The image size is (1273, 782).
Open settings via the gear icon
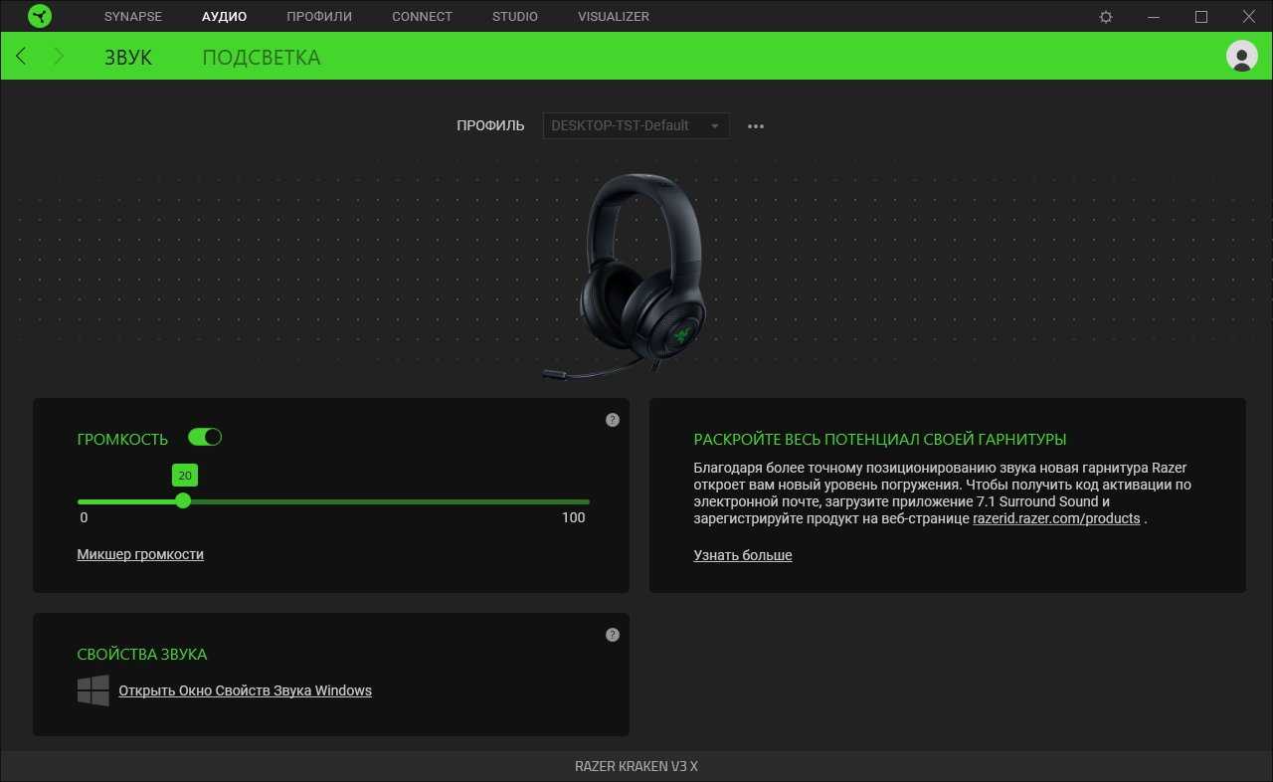click(x=1106, y=17)
